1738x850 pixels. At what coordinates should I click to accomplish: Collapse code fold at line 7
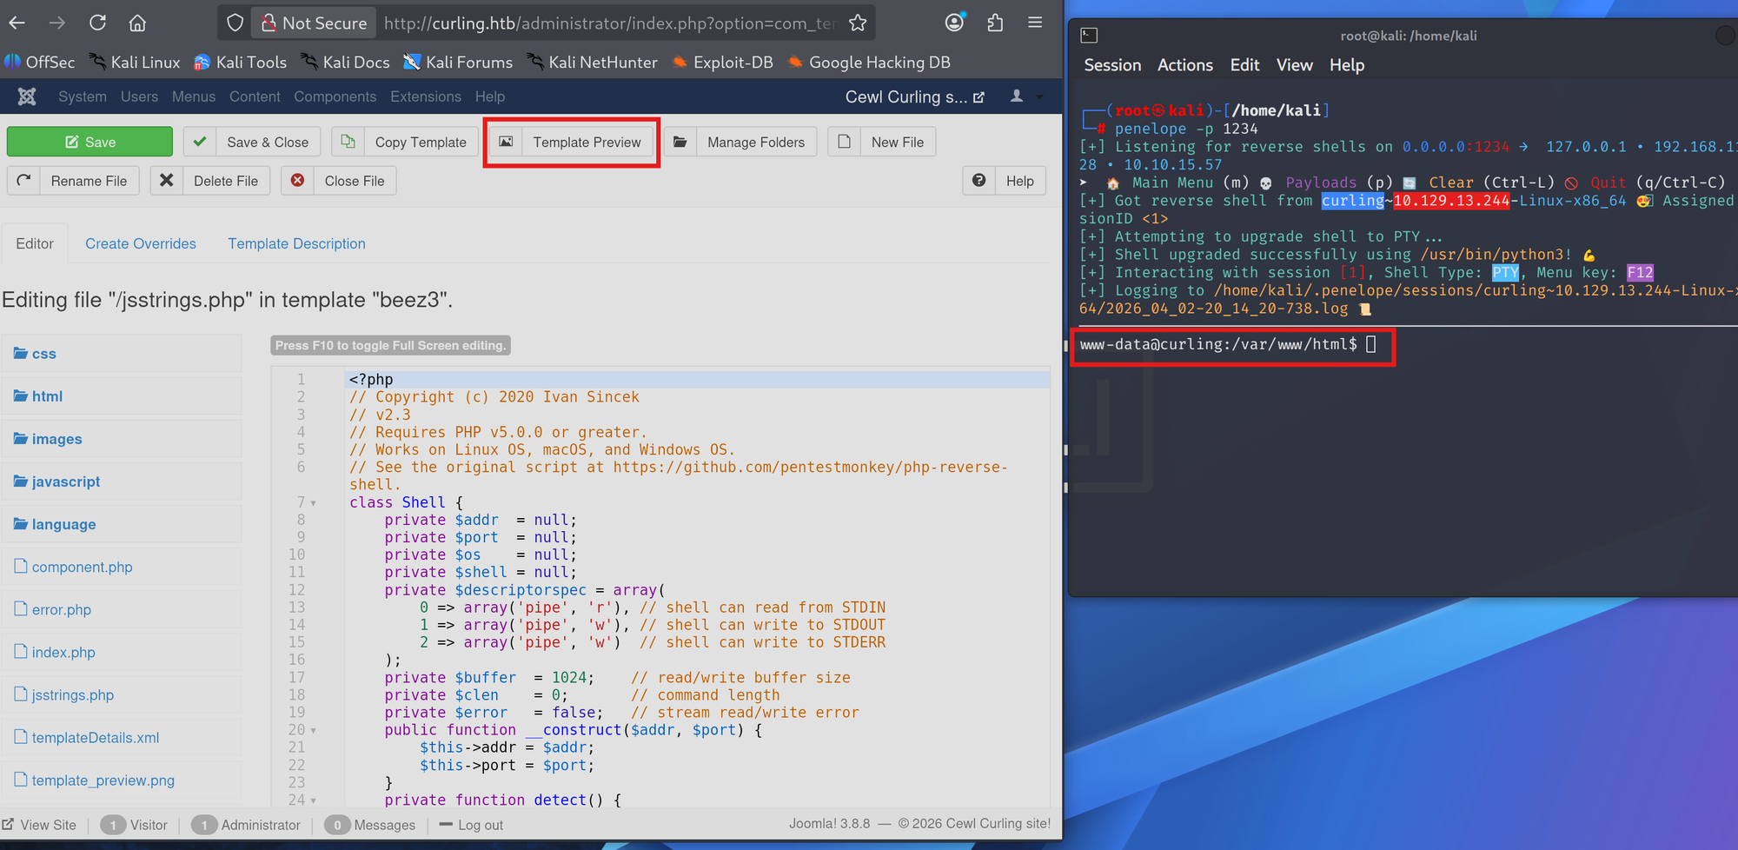313,503
